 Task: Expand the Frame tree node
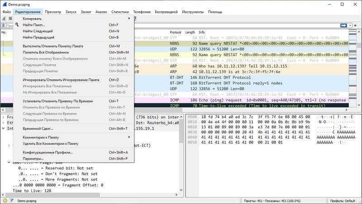(x=3, y=117)
